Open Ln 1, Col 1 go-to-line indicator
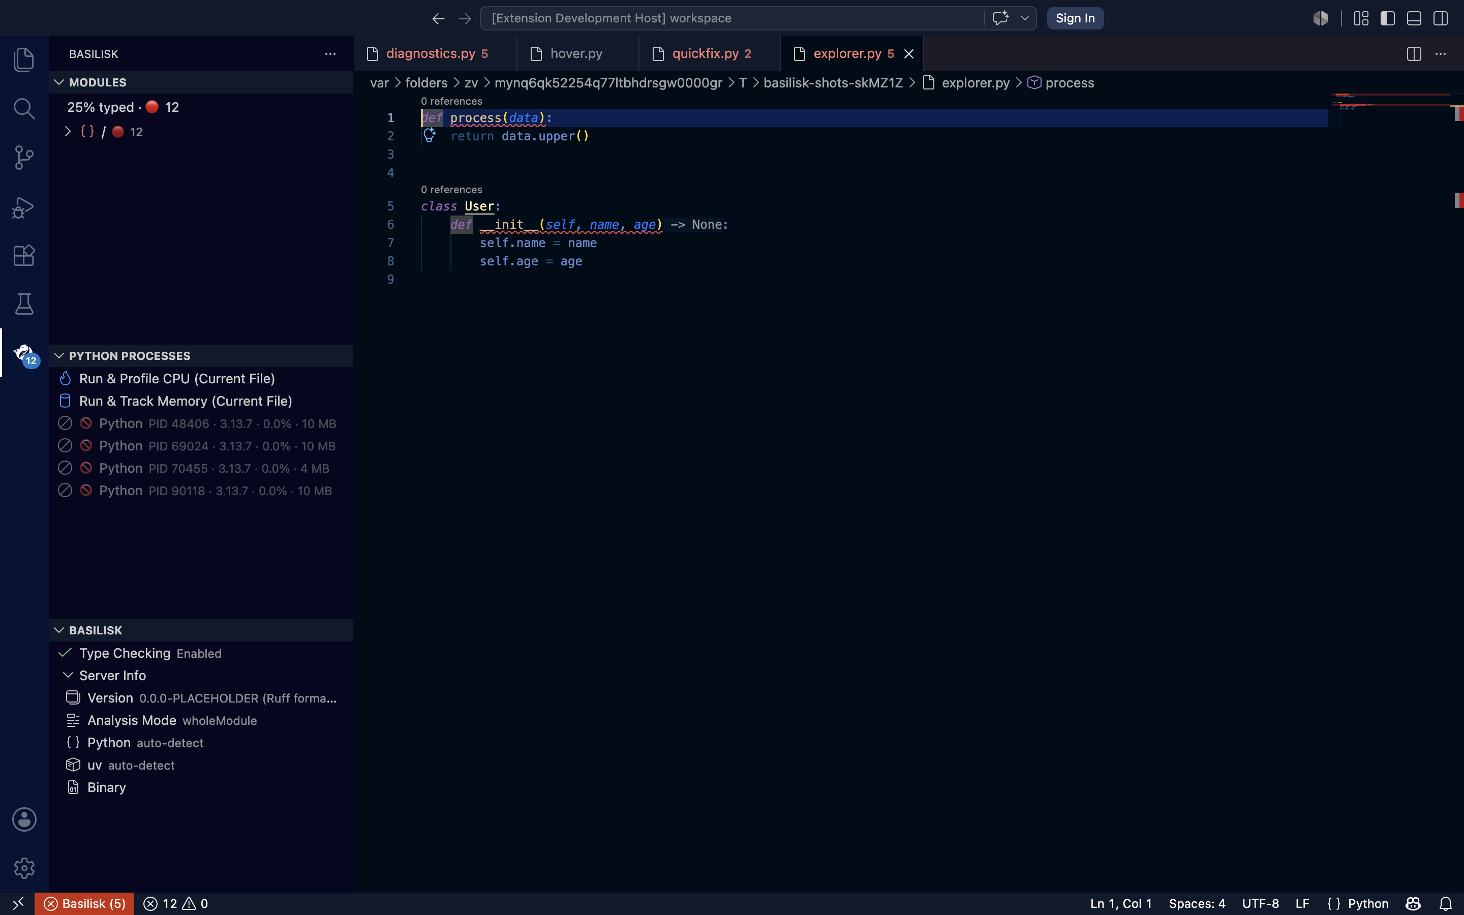 pos(1121,903)
